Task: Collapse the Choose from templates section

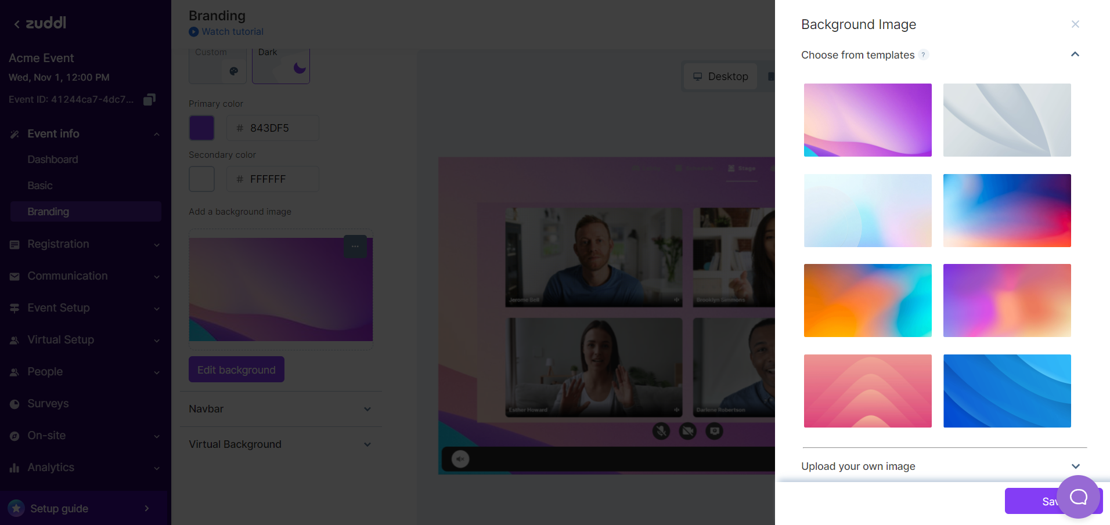Action: 1075,55
